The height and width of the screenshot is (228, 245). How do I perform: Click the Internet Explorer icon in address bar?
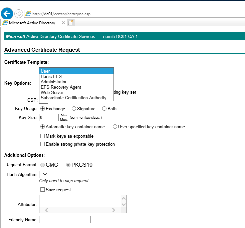(28, 14)
